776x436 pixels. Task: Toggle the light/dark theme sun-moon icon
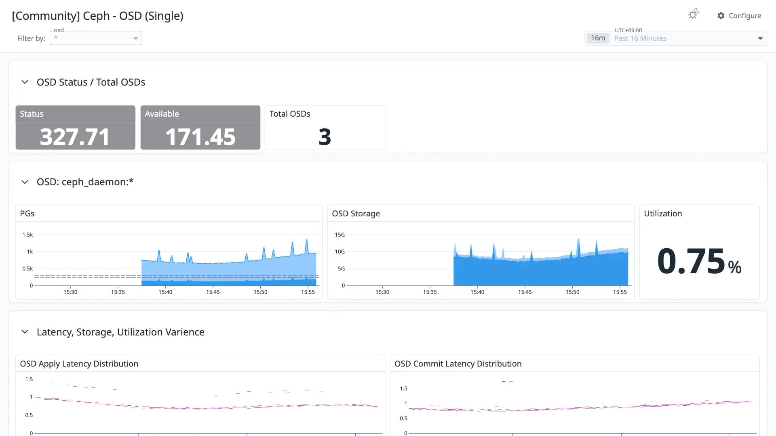click(694, 15)
